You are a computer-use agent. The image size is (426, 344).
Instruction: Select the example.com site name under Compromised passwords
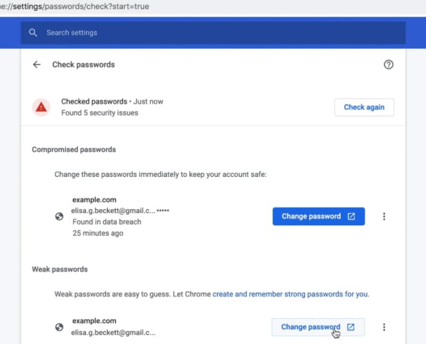click(94, 199)
